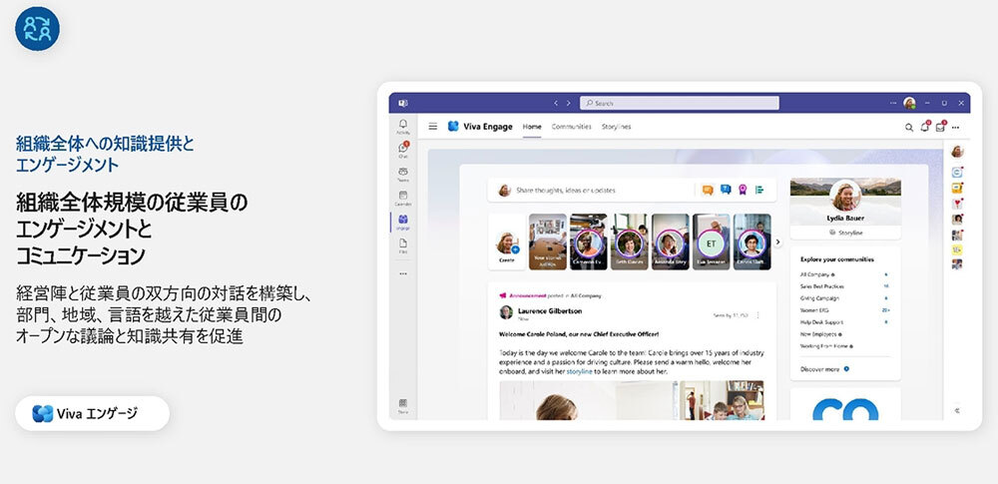This screenshot has width=998, height=484.
Task: Open Seth Davies' story
Action: [630, 242]
